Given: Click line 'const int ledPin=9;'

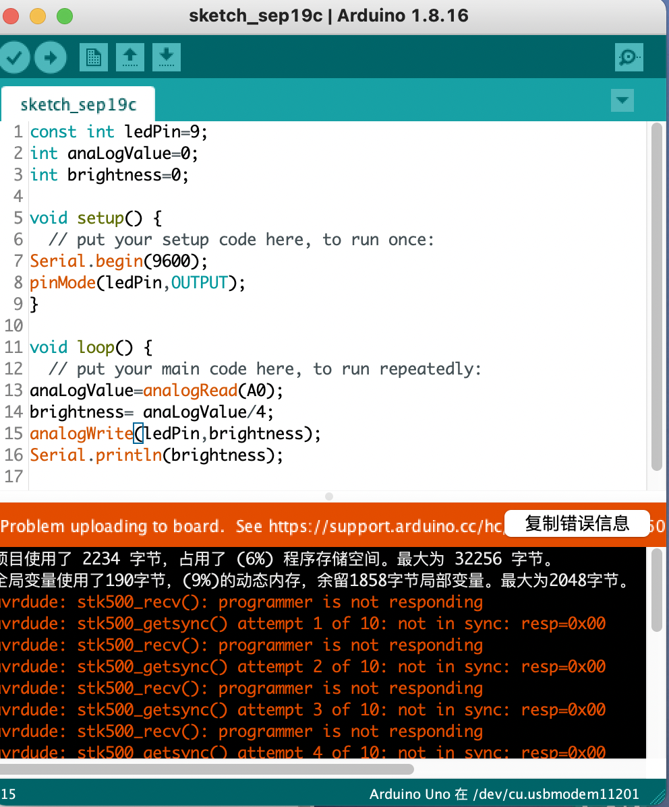Looking at the screenshot, I should (119, 132).
